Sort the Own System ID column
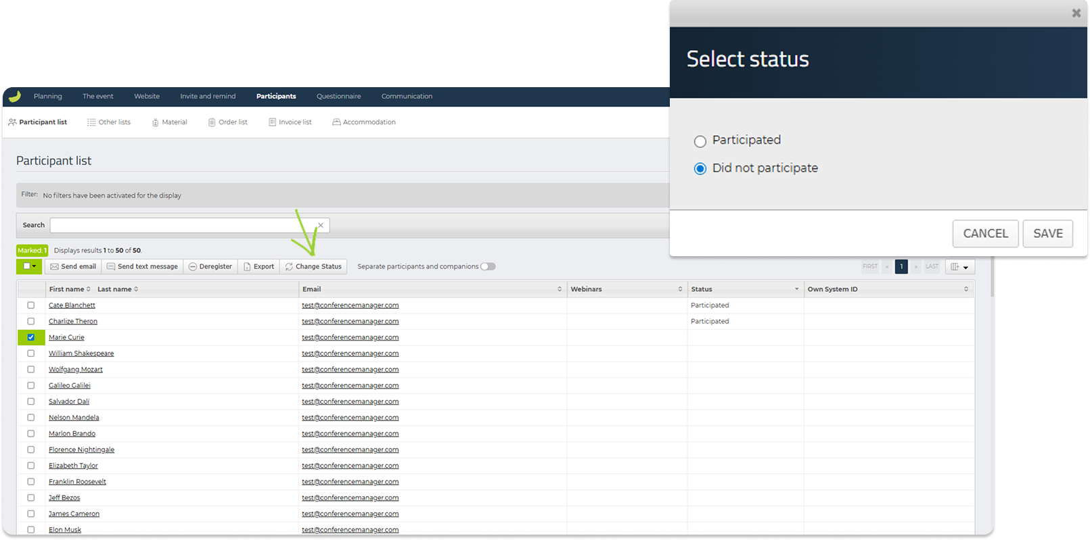Image resolution: width=1090 pixels, height=540 pixels. (966, 289)
